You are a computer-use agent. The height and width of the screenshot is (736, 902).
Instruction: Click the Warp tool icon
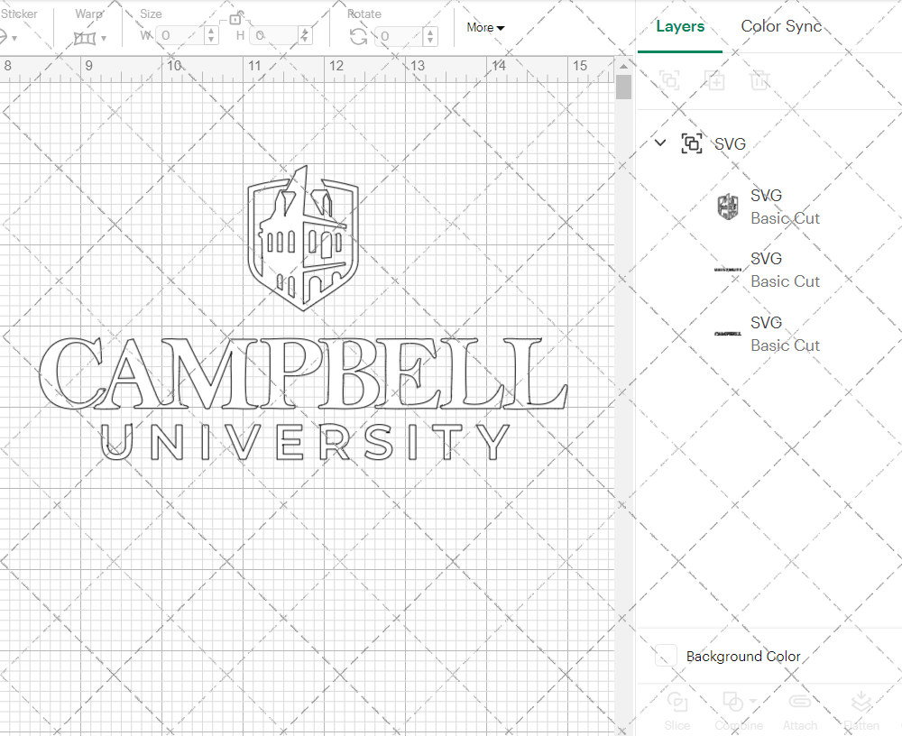84,37
